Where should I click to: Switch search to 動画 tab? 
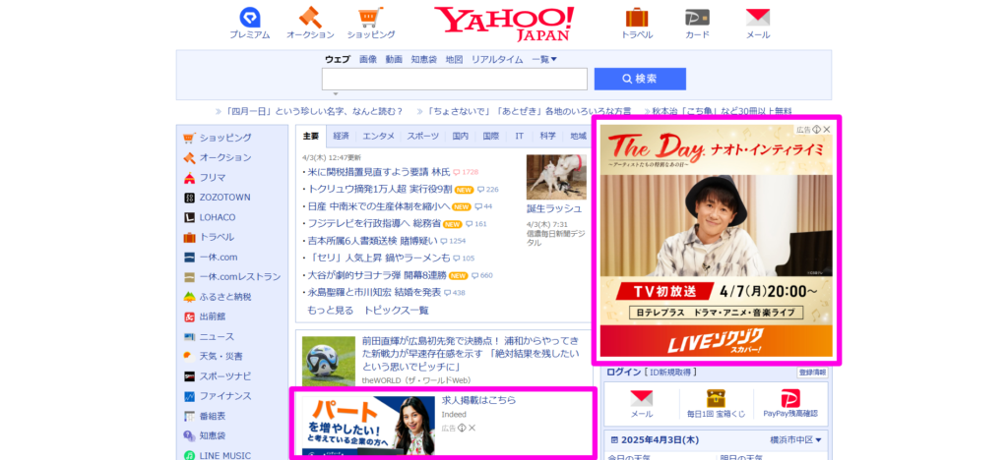point(394,59)
